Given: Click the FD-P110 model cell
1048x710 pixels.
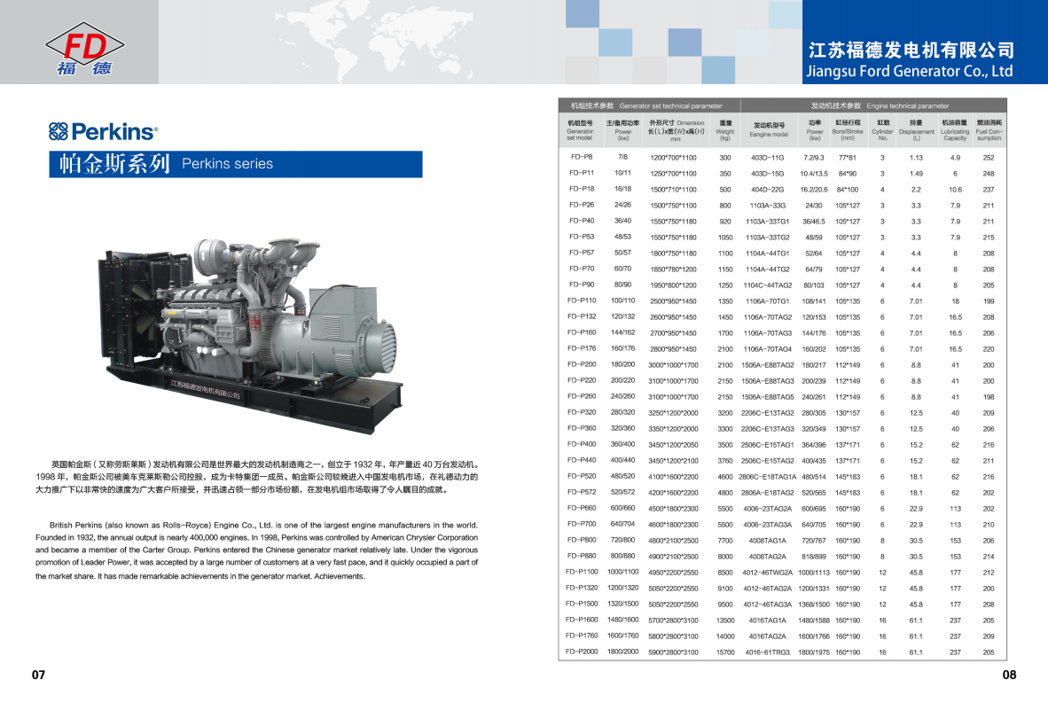Looking at the screenshot, I should [582, 301].
